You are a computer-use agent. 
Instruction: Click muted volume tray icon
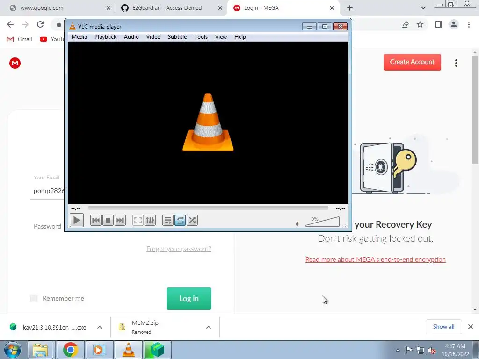point(432,350)
